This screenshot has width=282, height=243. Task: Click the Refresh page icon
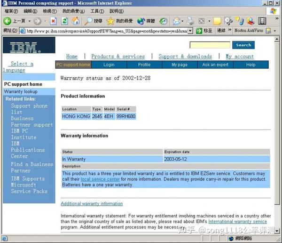[64, 21]
